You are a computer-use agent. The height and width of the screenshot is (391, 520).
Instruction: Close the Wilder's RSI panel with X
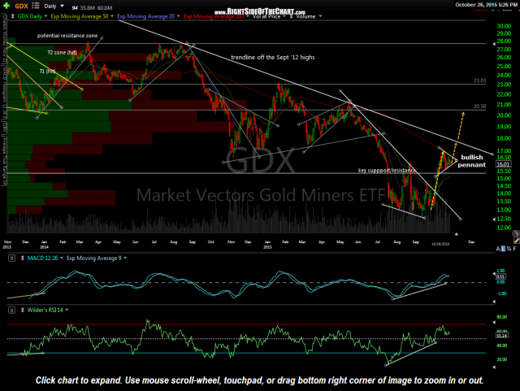click(11, 311)
